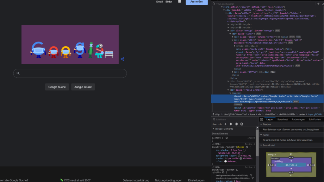Click the CO2-neutral leaf icon
Image resolution: width=324 pixels, height=182 pixels.
pos(62,180)
